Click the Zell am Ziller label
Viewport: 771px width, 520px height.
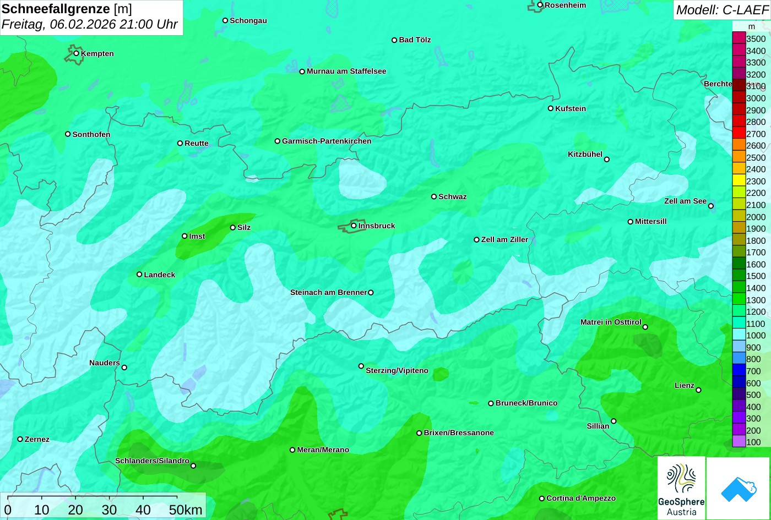click(504, 239)
